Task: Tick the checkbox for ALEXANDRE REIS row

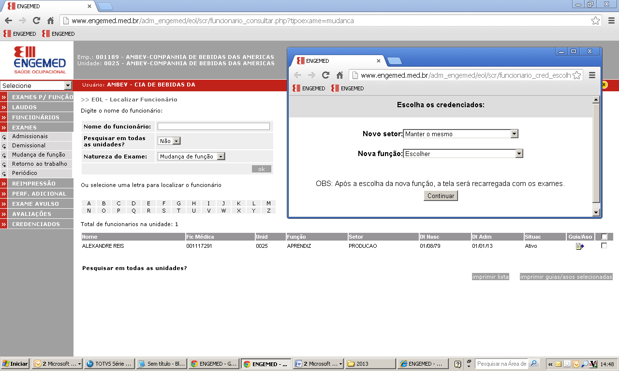Action: point(604,245)
